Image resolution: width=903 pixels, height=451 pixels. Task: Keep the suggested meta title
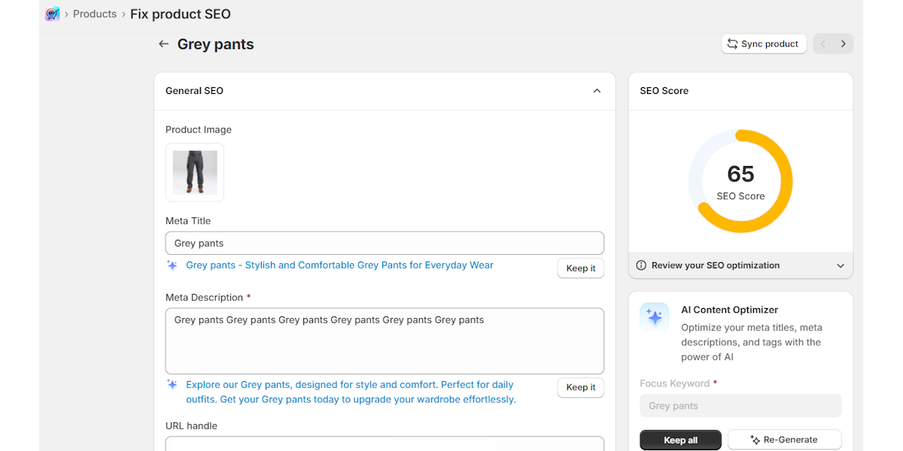coord(580,268)
